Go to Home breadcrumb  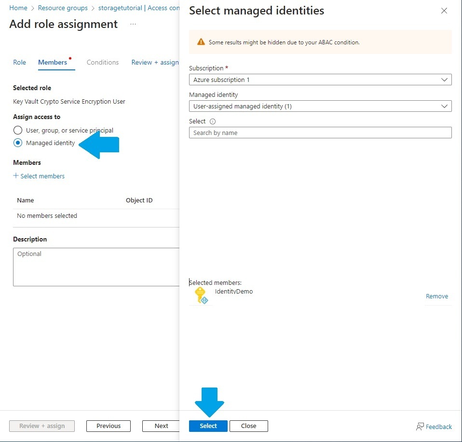[x=18, y=8]
